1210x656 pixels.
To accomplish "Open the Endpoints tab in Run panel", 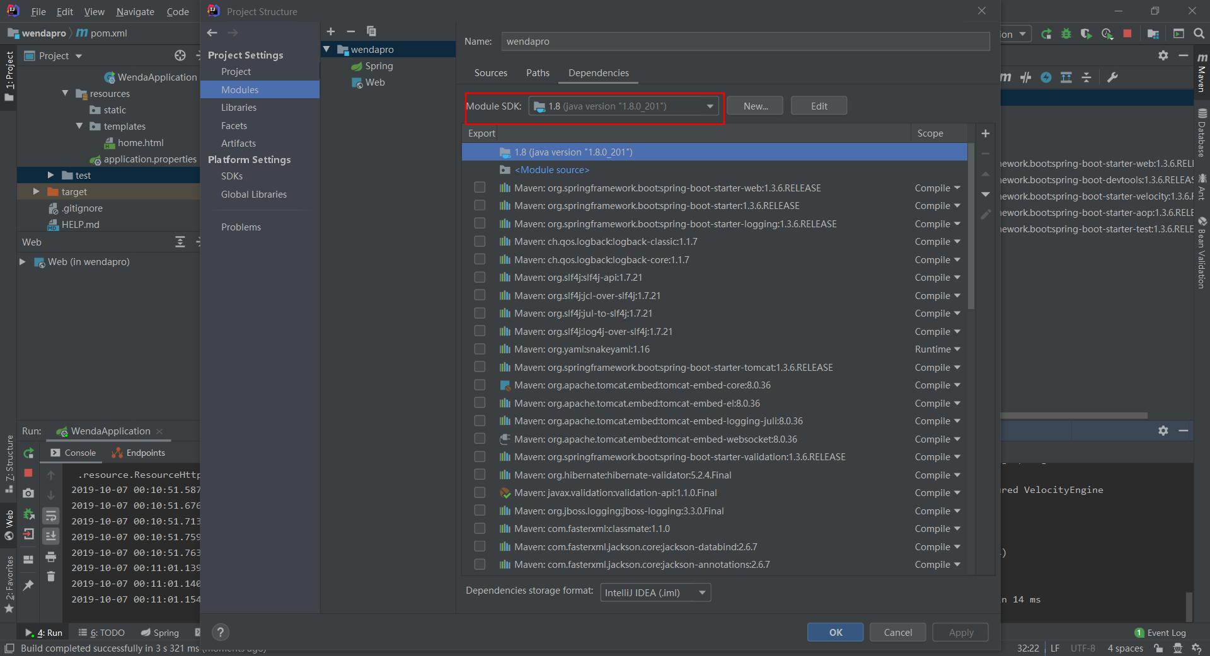I will [x=138, y=453].
